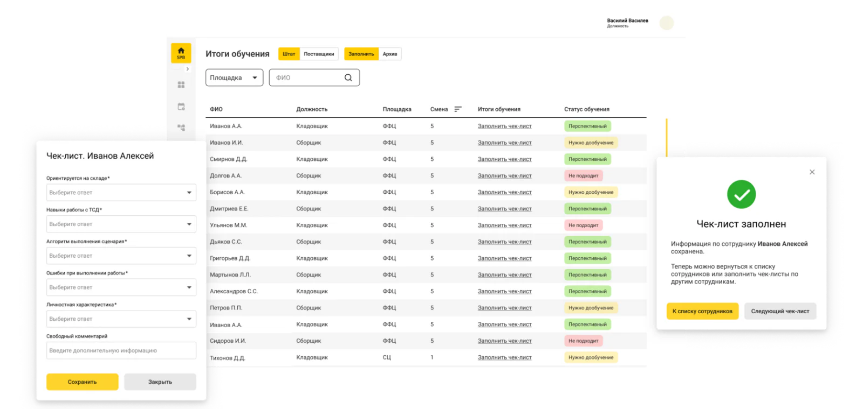Sort by the Смена column filter icon

click(x=458, y=109)
